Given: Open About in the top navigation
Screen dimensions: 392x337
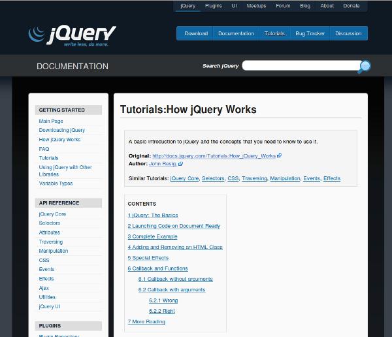Looking at the screenshot, I should click(x=327, y=6).
